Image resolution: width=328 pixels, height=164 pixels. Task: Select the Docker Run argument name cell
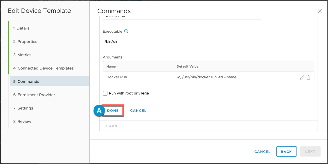(117, 77)
